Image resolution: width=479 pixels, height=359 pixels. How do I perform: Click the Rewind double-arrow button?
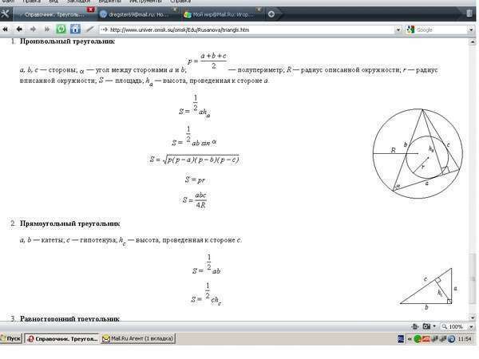tap(6, 30)
